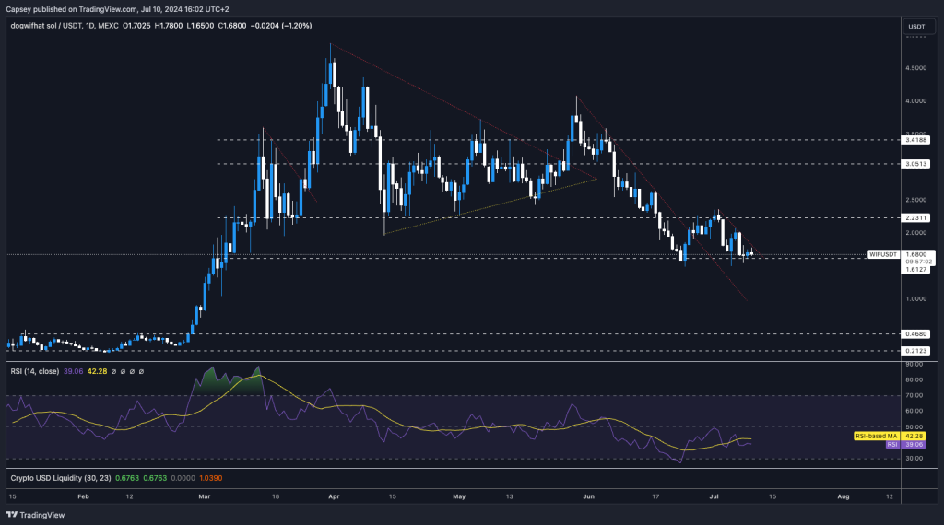Click the WIFUSDT symbol tag on price axis
This screenshot has width=944, height=525.
[x=883, y=254]
